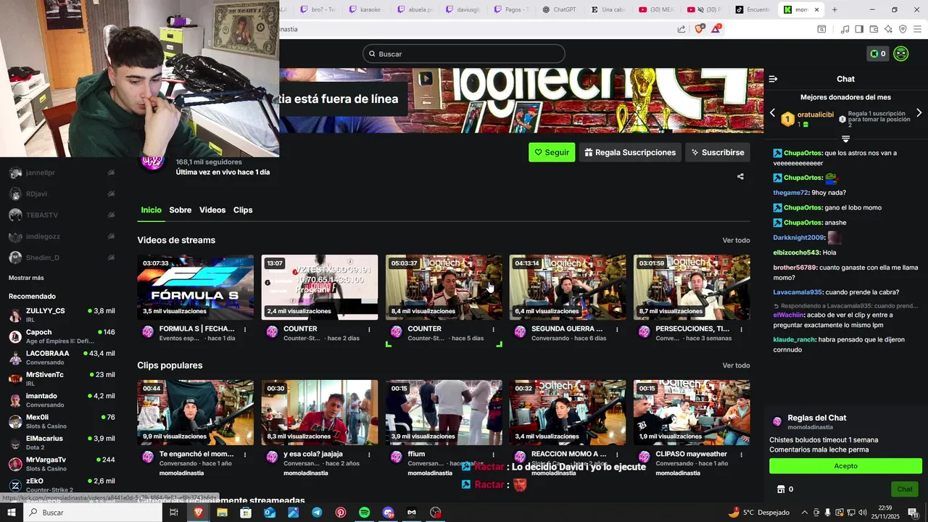Collapse the top donors leaderboard
This screenshot has height=522, width=928.
click(x=845, y=138)
